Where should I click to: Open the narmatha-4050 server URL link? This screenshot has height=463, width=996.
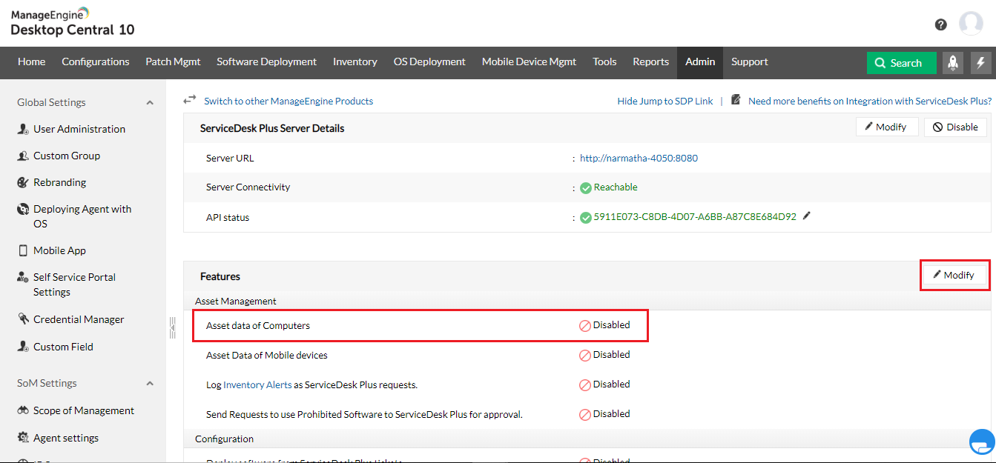coord(639,159)
